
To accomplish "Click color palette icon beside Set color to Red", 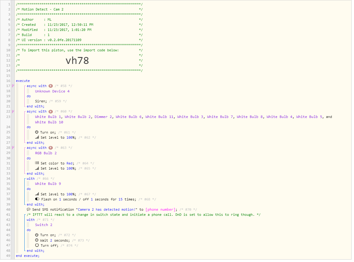I will [37, 163].
